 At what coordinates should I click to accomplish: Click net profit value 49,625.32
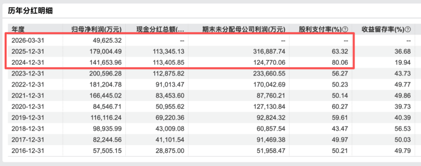[108, 41]
